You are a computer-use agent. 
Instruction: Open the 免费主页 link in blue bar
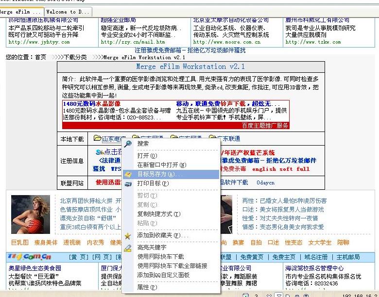(284, 257)
